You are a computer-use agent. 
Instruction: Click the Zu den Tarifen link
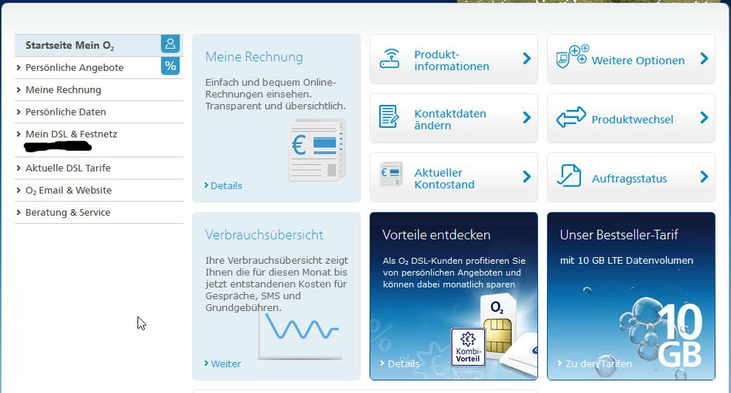(x=595, y=363)
